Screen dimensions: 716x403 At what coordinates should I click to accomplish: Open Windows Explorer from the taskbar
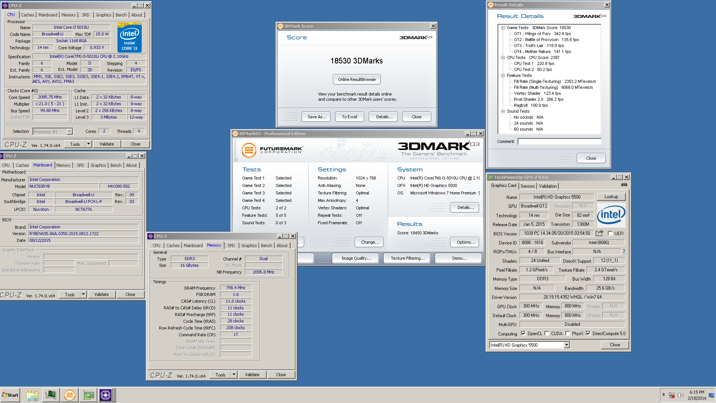coord(32,395)
